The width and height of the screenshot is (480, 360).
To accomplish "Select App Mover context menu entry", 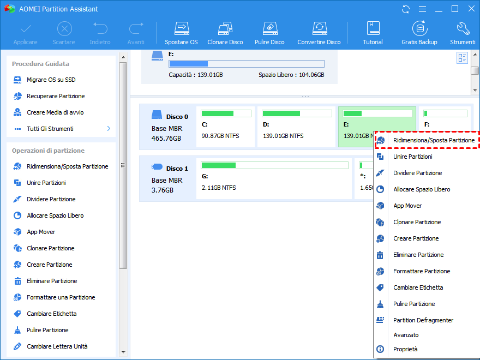I will coord(427,206).
